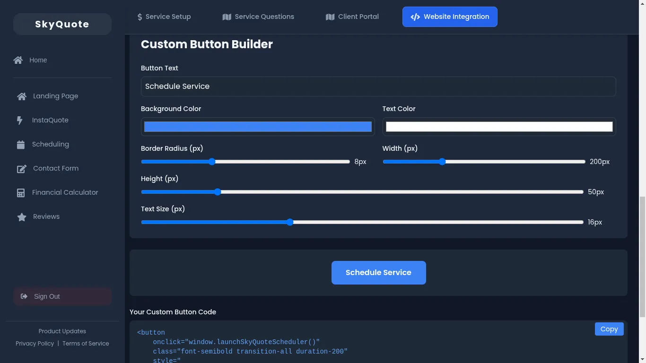Select the Website Integration tab
Viewport: 646px width, 363px height.
tap(450, 17)
